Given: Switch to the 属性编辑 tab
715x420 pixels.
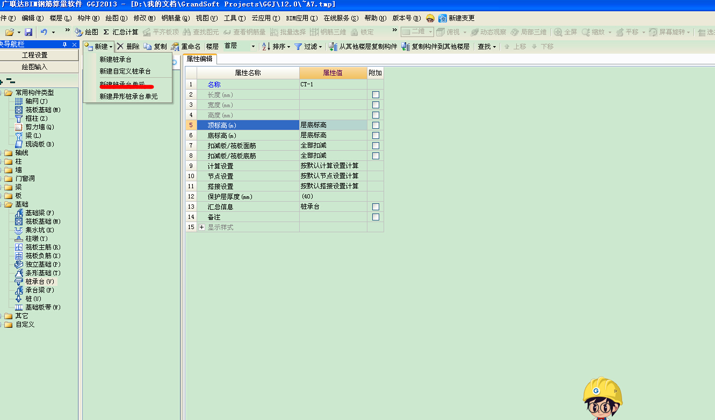Looking at the screenshot, I should pos(200,59).
